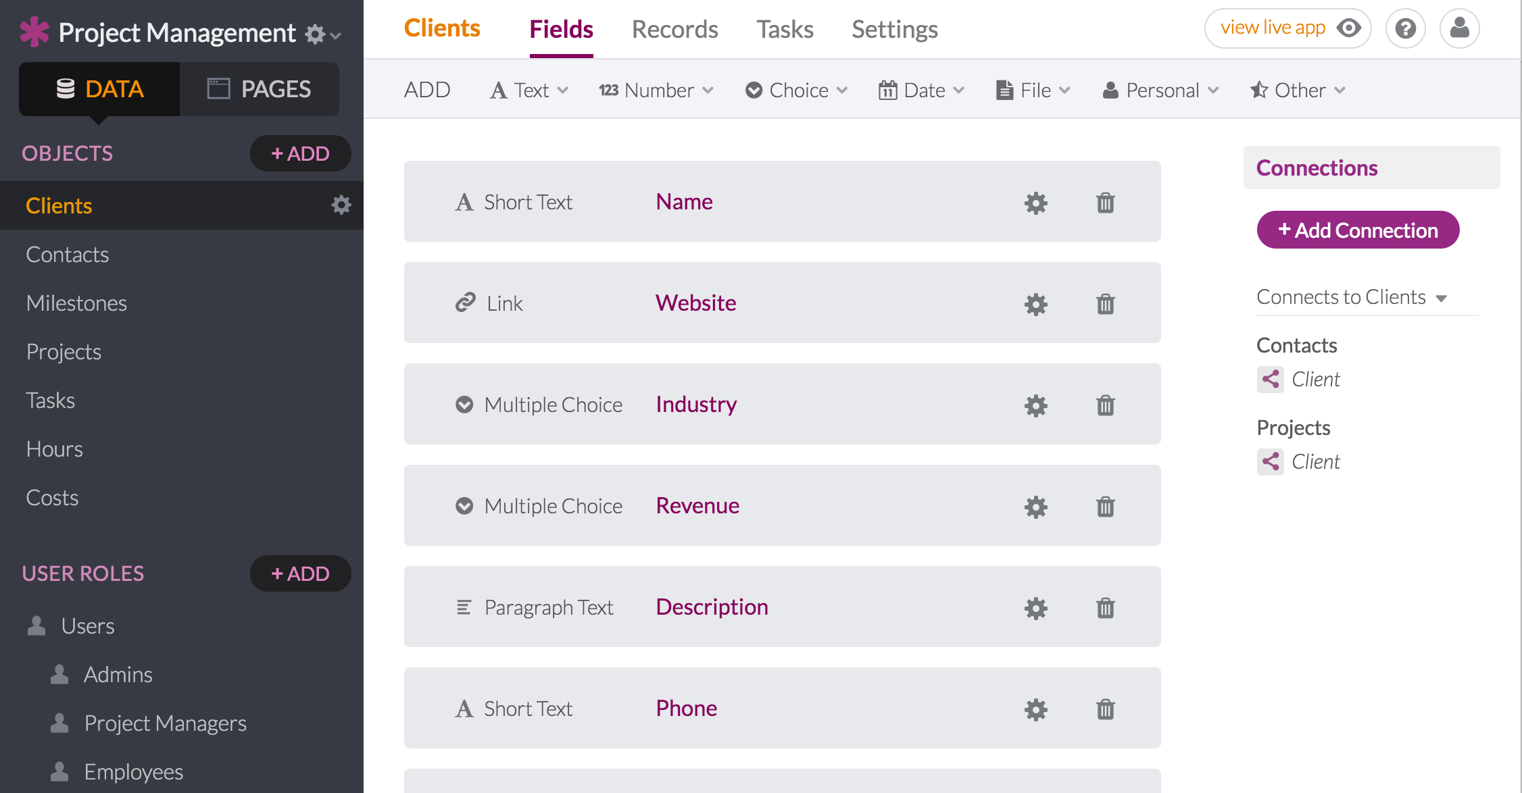Click the Add Connection button
This screenshot has width=1522, height=793.
coord(1358,230)
